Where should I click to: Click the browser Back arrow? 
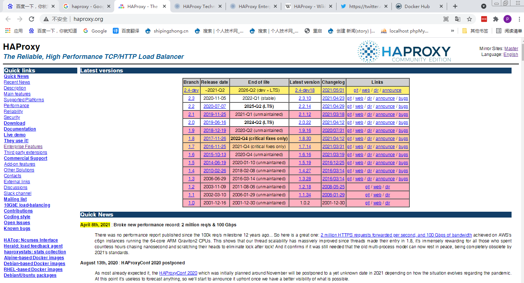[9, 19]
